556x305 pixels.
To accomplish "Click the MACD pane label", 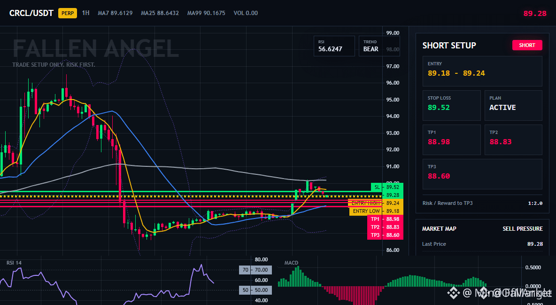I will (291, 263).
